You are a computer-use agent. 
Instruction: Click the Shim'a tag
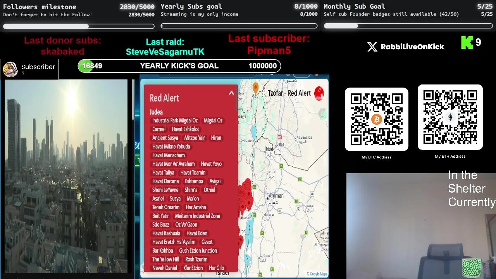click(191, 190)
